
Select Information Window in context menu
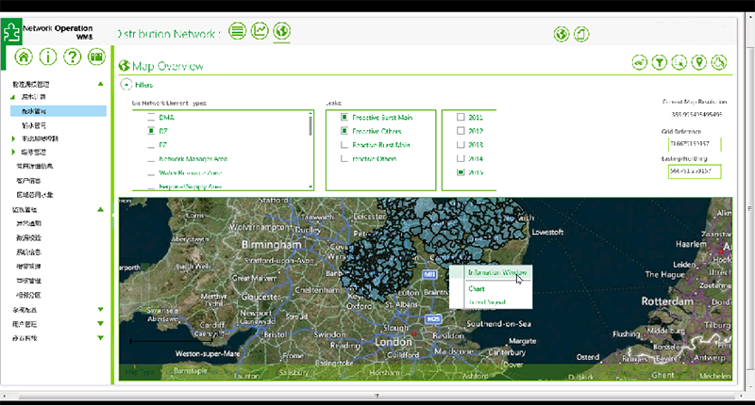497,271
